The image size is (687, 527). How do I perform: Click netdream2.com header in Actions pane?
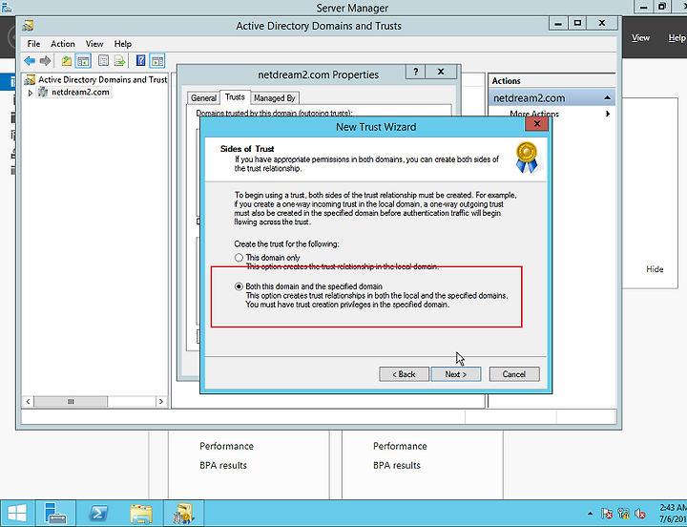[552, 97]
